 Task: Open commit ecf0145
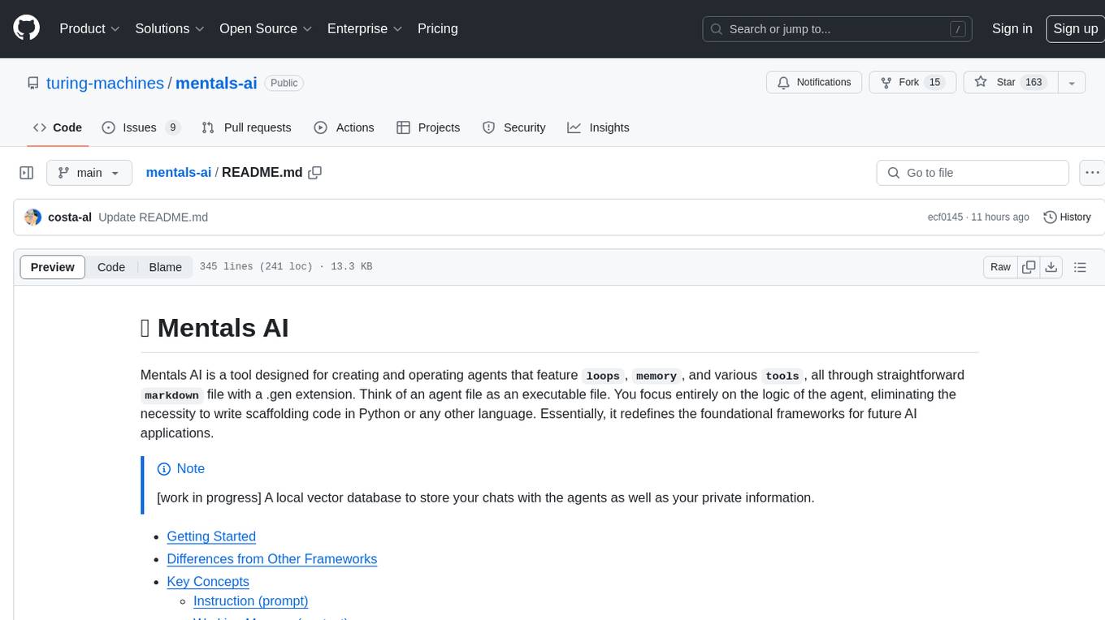pyautogui.click(x=945, y=217)
